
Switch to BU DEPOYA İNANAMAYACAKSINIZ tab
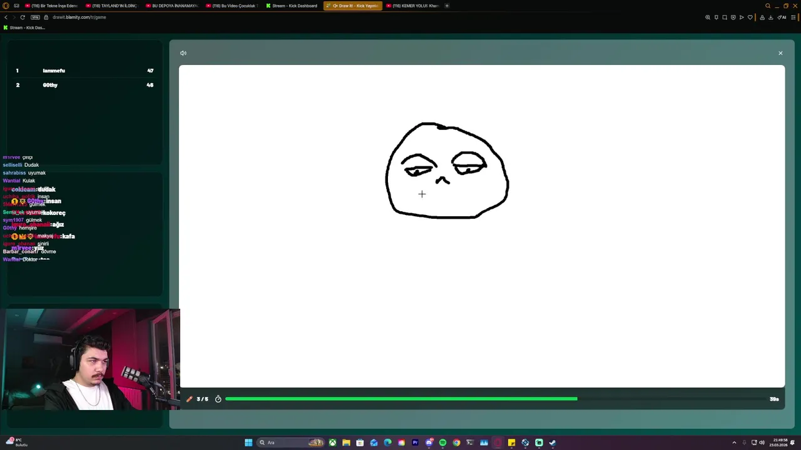171,6
